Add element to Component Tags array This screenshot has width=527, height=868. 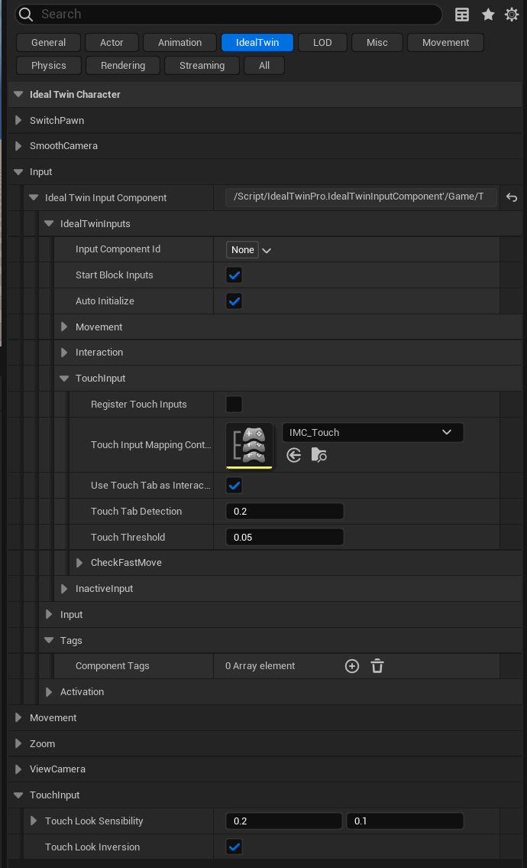352,666
